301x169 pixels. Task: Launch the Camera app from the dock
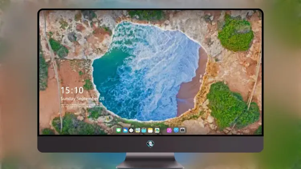click(182, 130)
